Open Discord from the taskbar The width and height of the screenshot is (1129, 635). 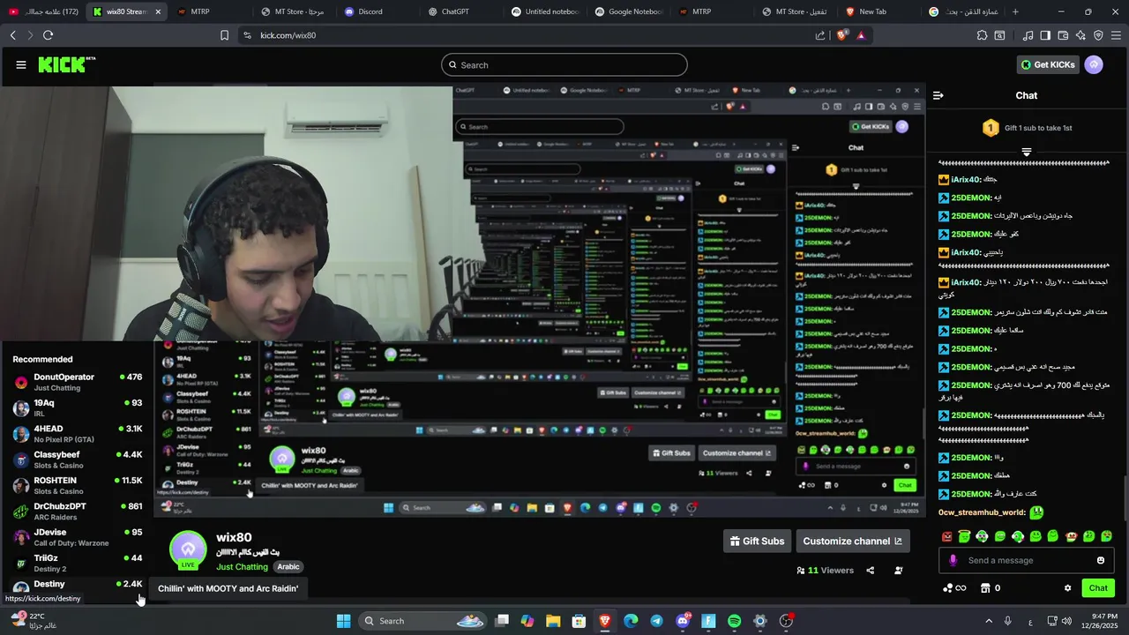[683, 621]
